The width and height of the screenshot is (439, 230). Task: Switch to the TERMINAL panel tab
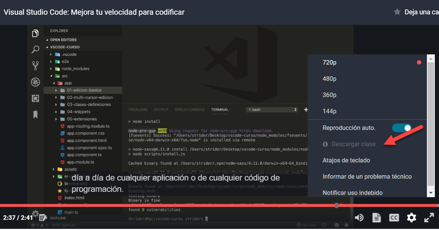pyautogui.click(x=220, y=110)
